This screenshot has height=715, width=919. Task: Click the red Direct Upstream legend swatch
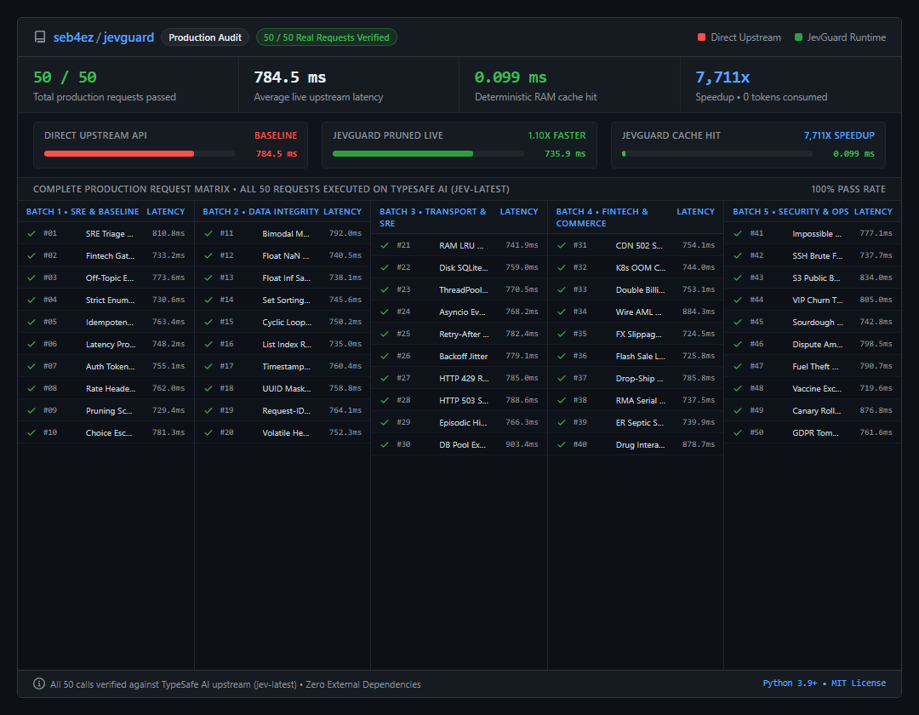pos(701,37)
